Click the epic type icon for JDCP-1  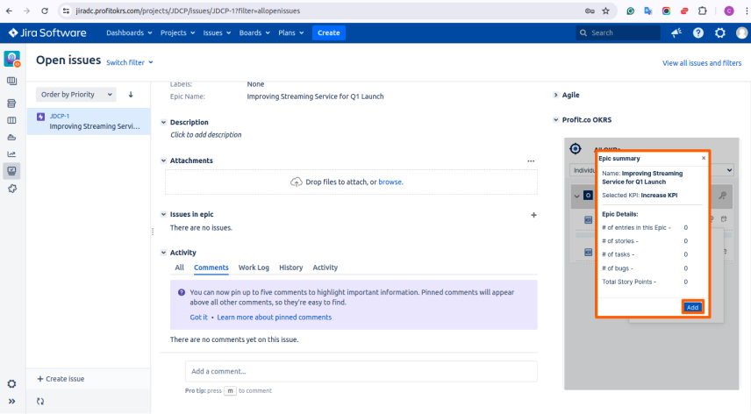tap(40, 117)
